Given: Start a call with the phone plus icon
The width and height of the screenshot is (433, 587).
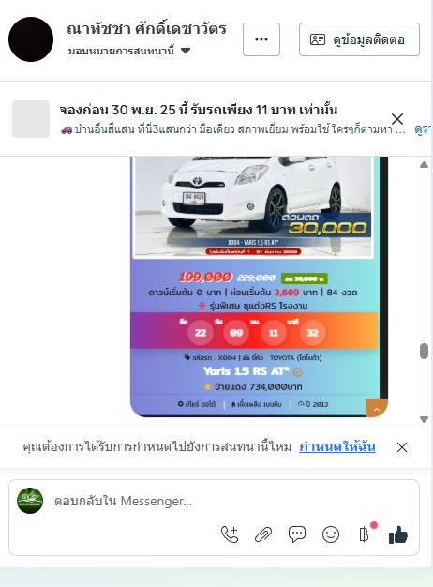Looking at the screenshot, I should coord(230,534).
